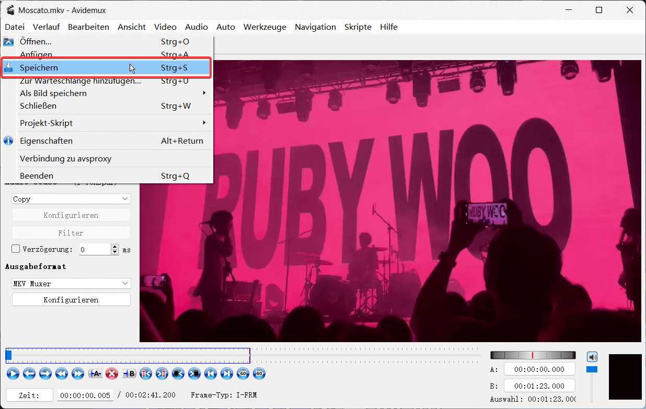Skip forward 60 seconds
646x409 pixels.
click(x=259, y=373)
